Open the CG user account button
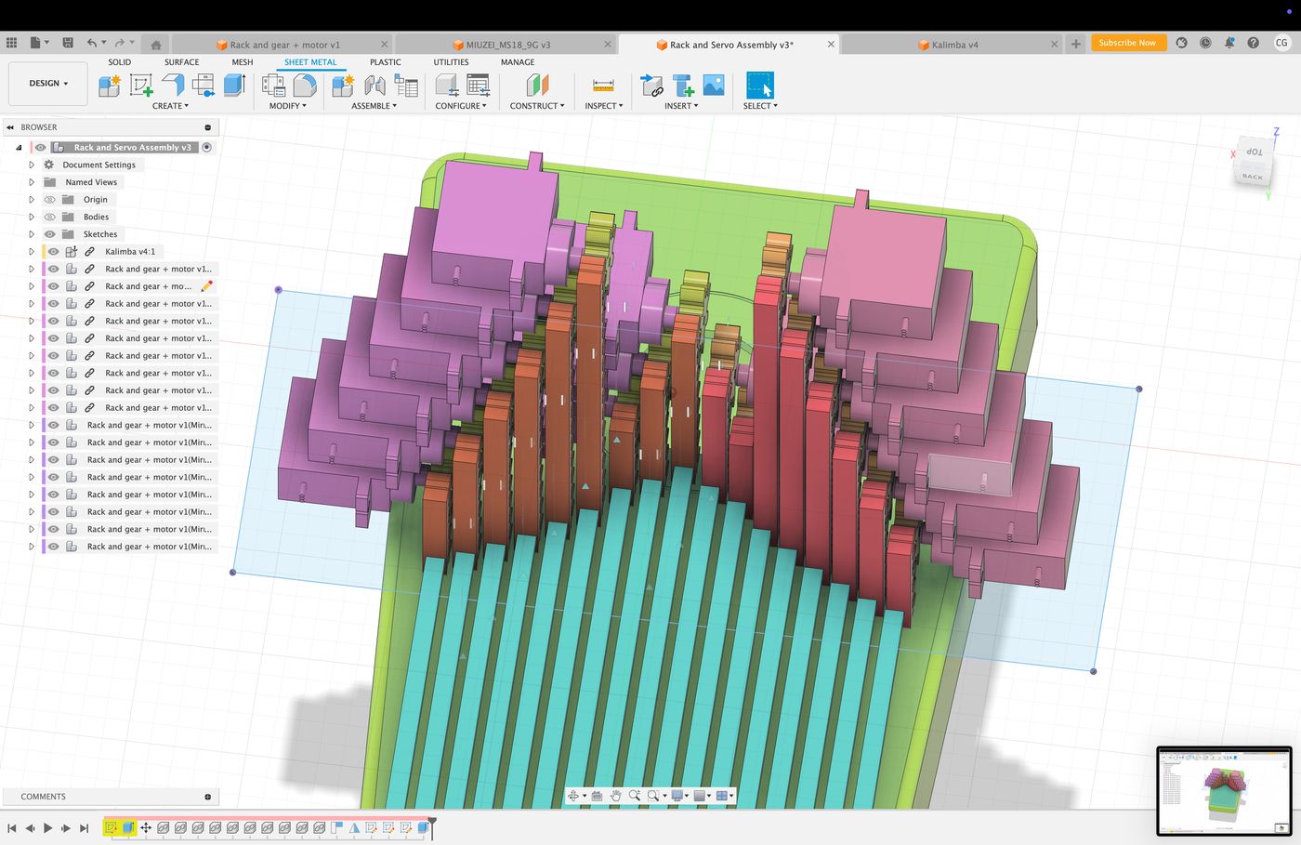This screenshot has width=1301, height=845. click(1281, 43)
